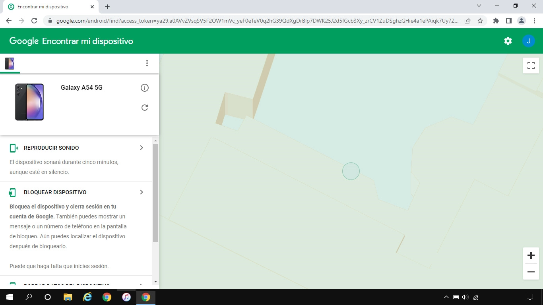The image size is (543, 305).
Task: Click the Galaxy A54 5G info icon
Action: (x=145, y=88)
